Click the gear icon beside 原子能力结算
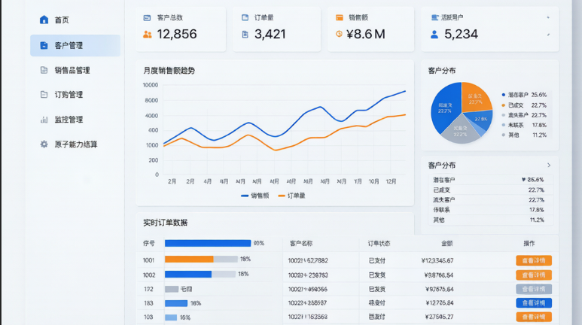 point(44,144)
